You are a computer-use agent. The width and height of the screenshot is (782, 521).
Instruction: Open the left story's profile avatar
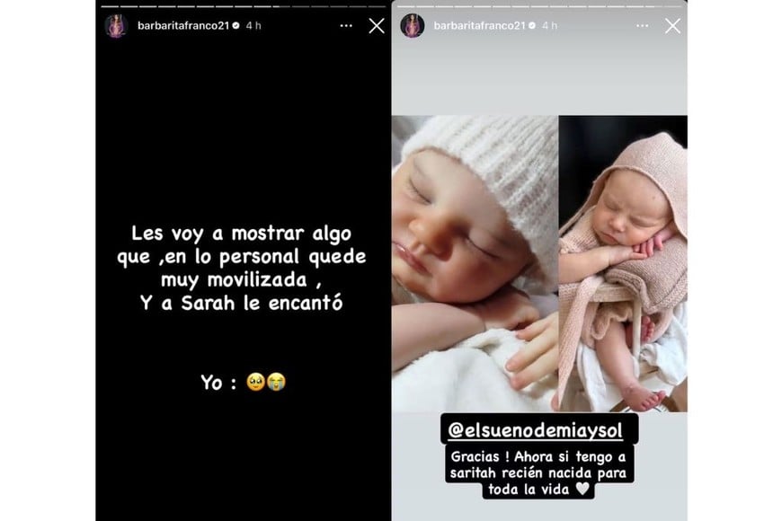pyautogui.click(x=116, y=26)
